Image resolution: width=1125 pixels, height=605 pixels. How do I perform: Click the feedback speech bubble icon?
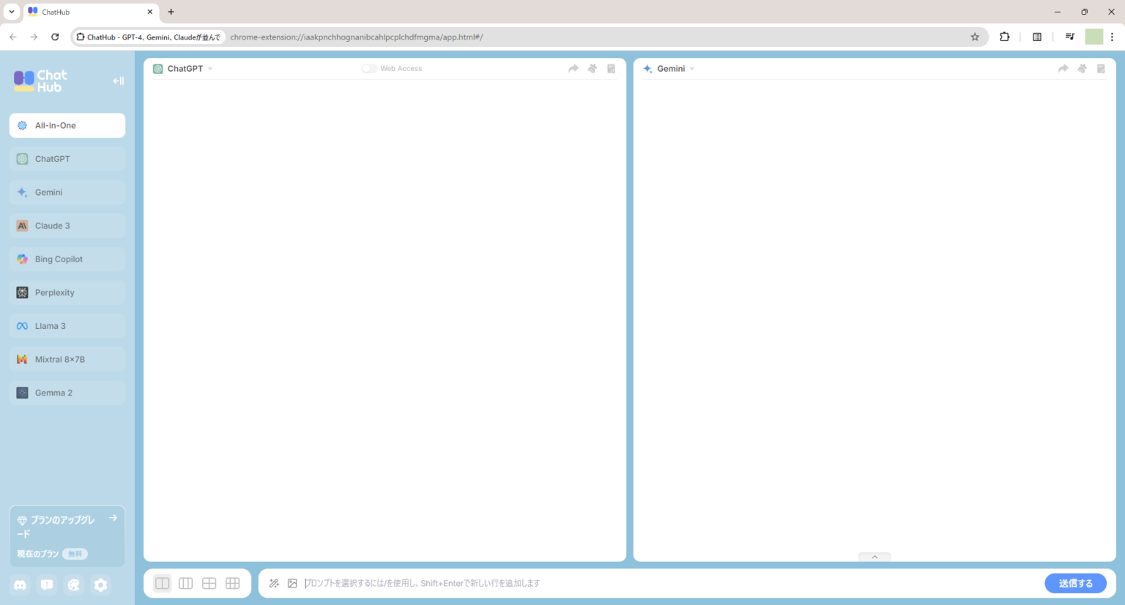pyautogui.click(x=47, y=584)
